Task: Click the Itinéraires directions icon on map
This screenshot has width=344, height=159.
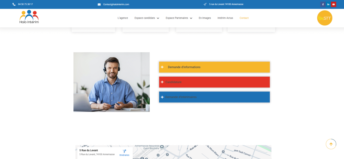Action: (124, 151)
